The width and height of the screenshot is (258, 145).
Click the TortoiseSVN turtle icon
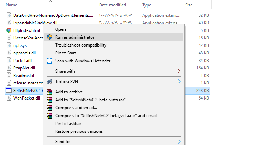[49, 82]
